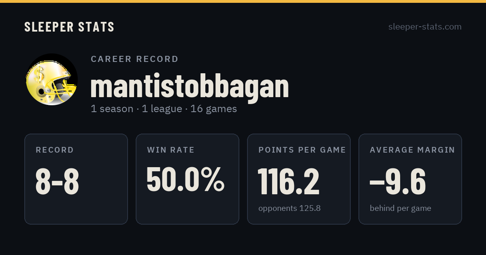The height and width of the screenshot is (255, 486).
Task: Click the golden helmet avatar image
Action: pyautogui.click(x=52, y=79)
